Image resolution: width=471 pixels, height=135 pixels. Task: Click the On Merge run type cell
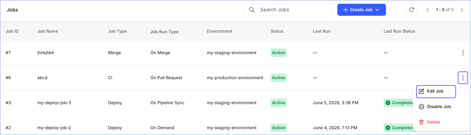(x=160, y=53)
